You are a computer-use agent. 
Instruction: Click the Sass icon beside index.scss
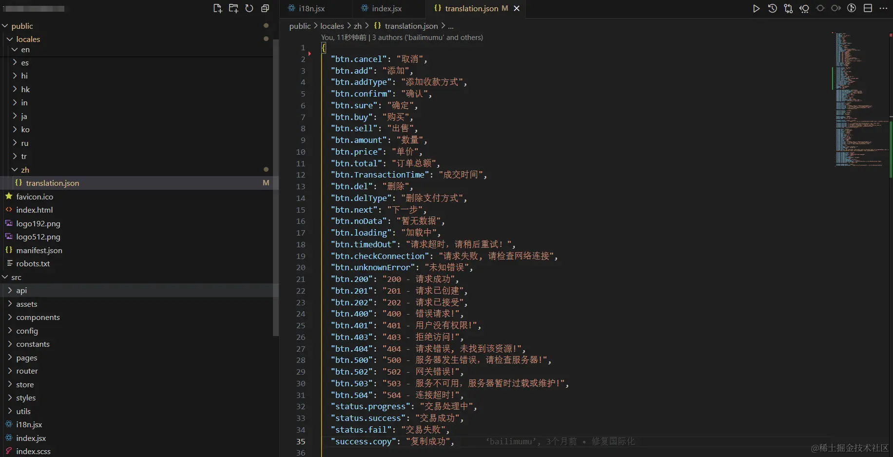pos(9,451)
